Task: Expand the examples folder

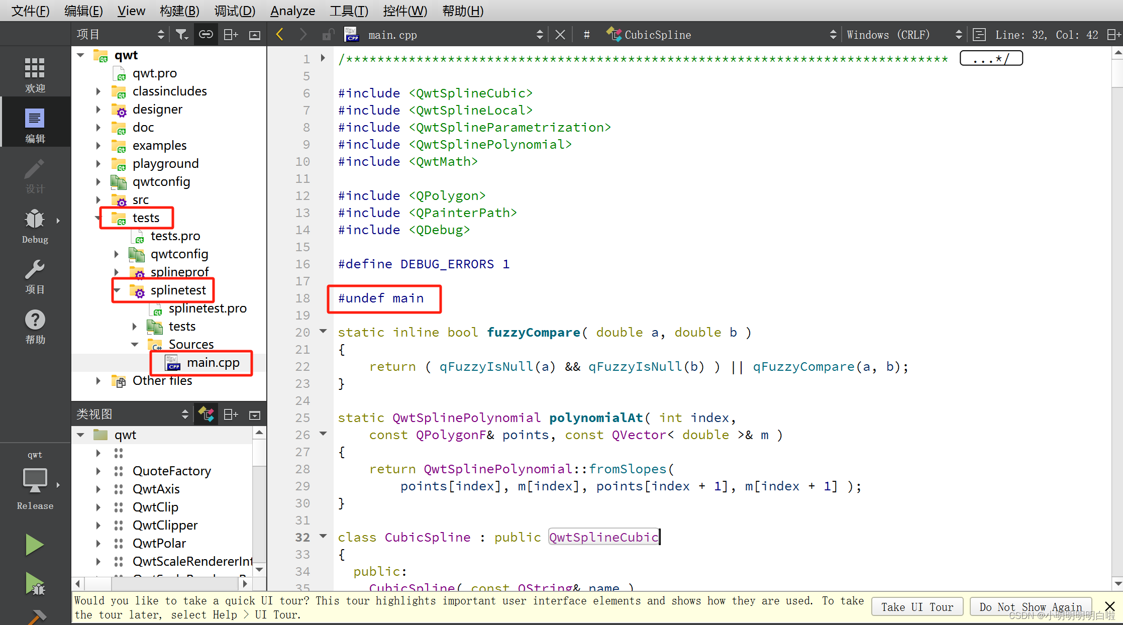Action: click(98, 146)
